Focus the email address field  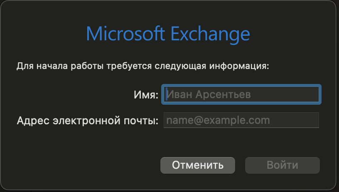click(x=241, y=121)
